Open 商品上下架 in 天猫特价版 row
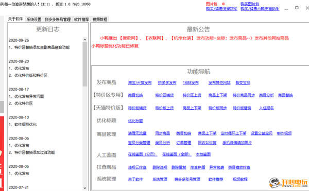This screenshot has height=191, width=309. pos(192,108)
